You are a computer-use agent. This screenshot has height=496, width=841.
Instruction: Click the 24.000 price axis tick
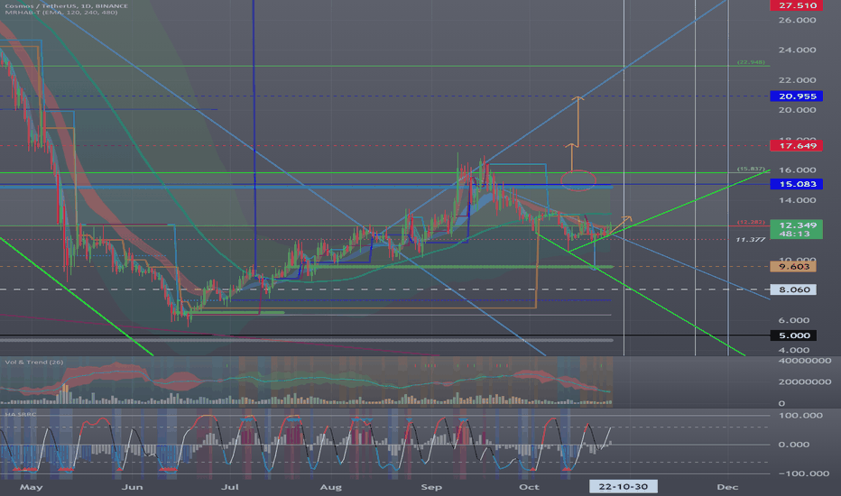pos(797,51)
